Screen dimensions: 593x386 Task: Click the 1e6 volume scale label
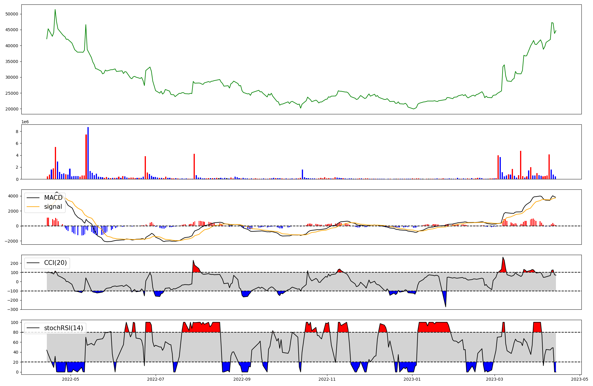(x=25, y=122)
